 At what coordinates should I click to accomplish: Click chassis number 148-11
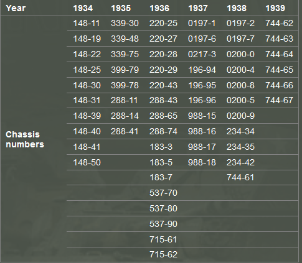[x=87, y=23]
